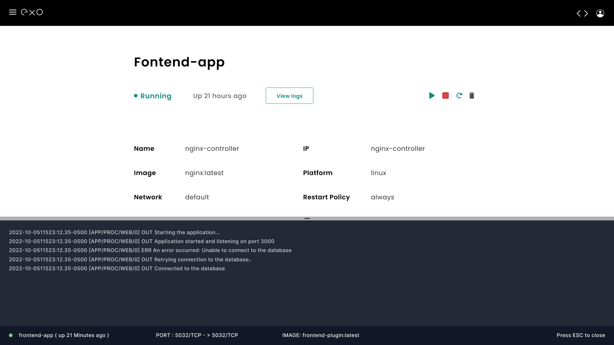Click the nginx:latest image value
The height and width of the screenshot is (345, 614).
204,173
